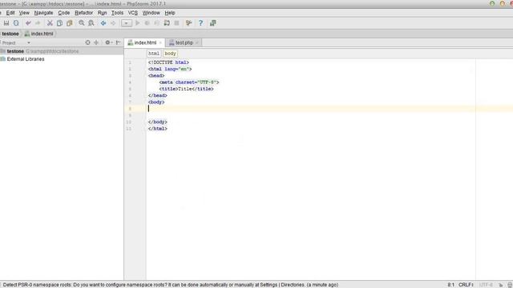The height and width of the screenshot is (288, 513).
Task: Open UTF-8 encoding selector in status bar
Action: 486,285
